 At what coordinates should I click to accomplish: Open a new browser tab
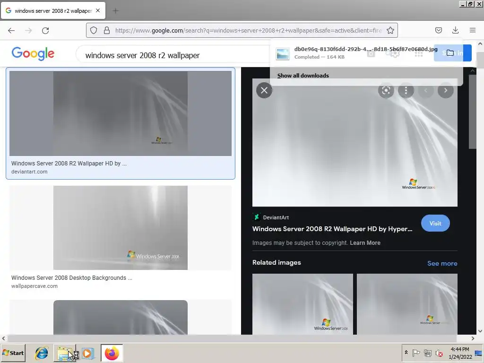pyautogui.click(x=116, y=11)
